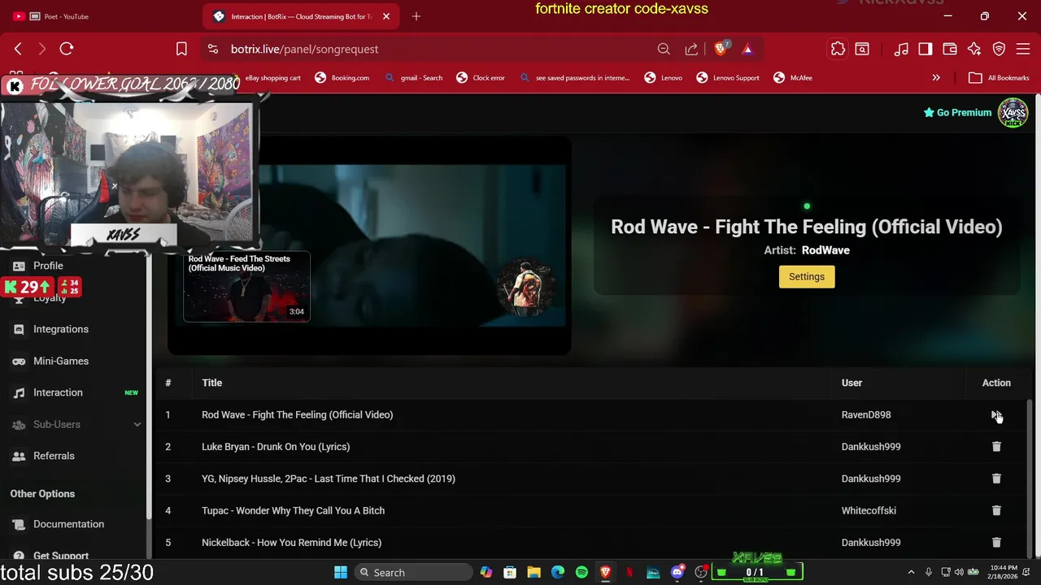Click the Windows taskbar Search box

click(x=415, y=572)
